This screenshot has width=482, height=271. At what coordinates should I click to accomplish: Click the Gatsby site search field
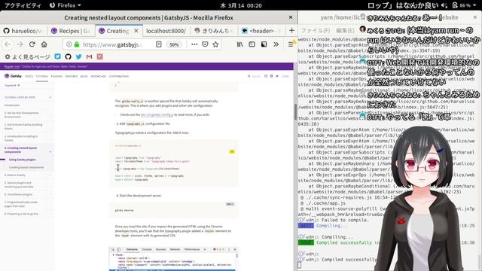click(x=254, y=76)
